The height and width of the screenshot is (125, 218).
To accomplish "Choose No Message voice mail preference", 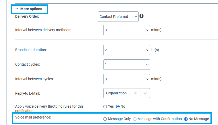I will coord(186,119).
